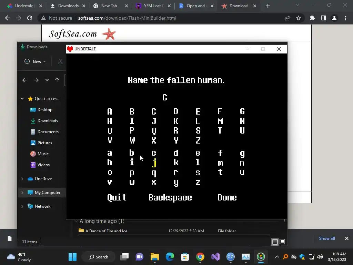Expand the Network tree node
This screenshot has height=265, width=353.
coord(22,206)
